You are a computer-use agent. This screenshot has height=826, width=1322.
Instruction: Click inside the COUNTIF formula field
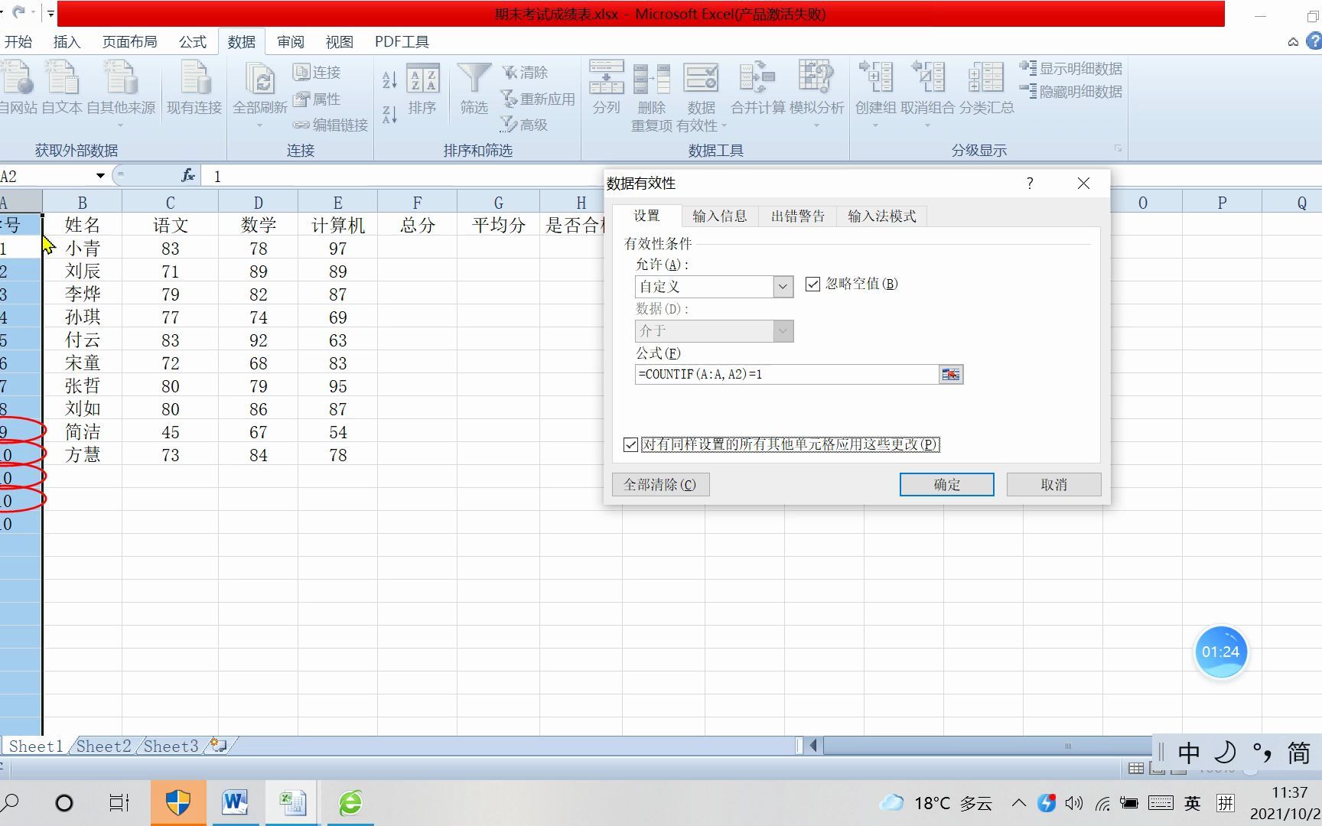(x=765, y=374)
